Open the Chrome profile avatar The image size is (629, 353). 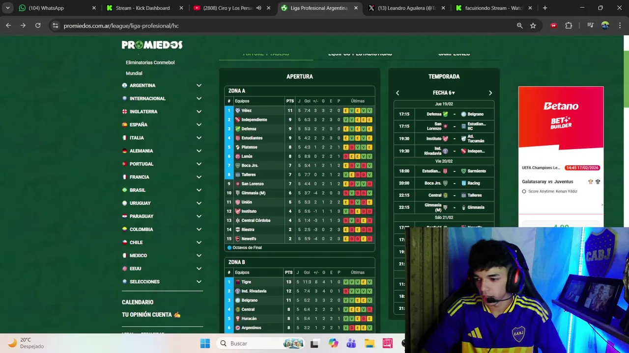(605, 25)
